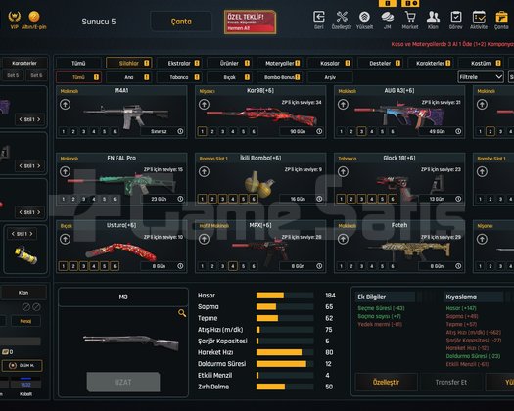514x411 pixels.
Task: Select slot 3 on AUG A3 card
Action: click(361, 131)
